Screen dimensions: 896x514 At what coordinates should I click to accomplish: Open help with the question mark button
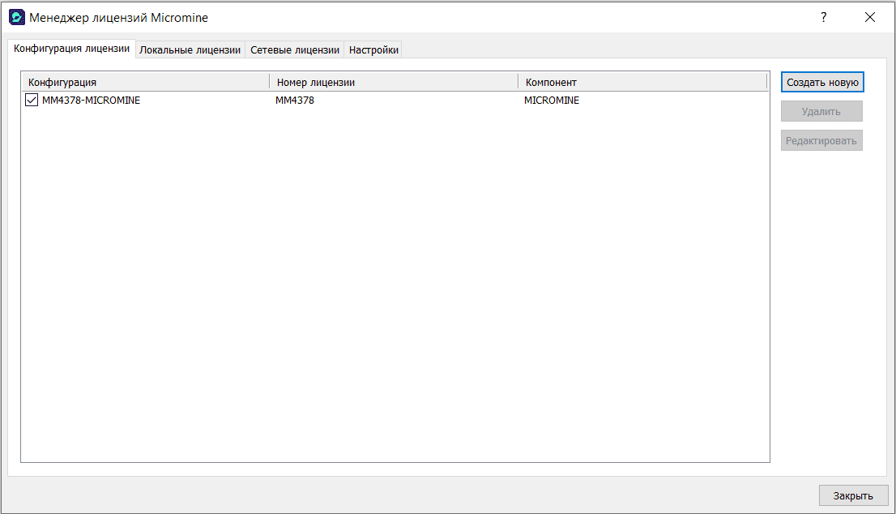click(x=823, y=17)
